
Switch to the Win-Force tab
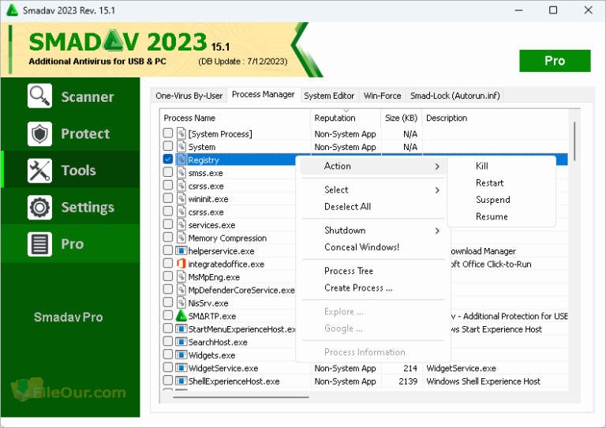[x=382, y=96]
